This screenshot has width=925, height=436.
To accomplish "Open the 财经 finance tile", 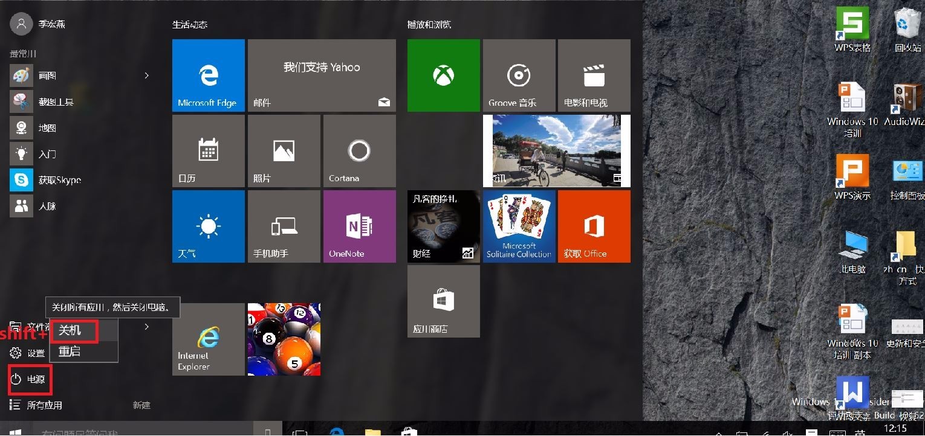I will [x=444, y=226].
